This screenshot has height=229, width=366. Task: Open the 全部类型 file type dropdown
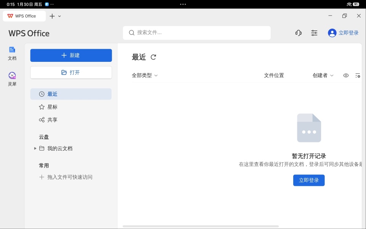(145, 75)
